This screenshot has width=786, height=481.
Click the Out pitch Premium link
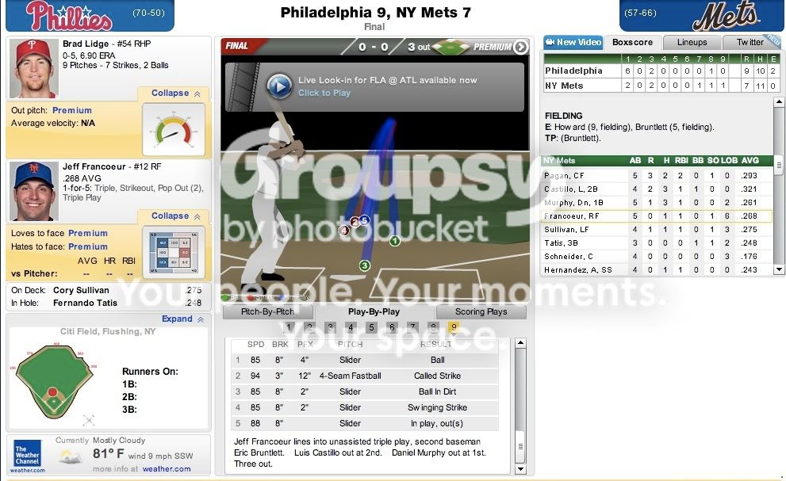click(x=72, y=110)
